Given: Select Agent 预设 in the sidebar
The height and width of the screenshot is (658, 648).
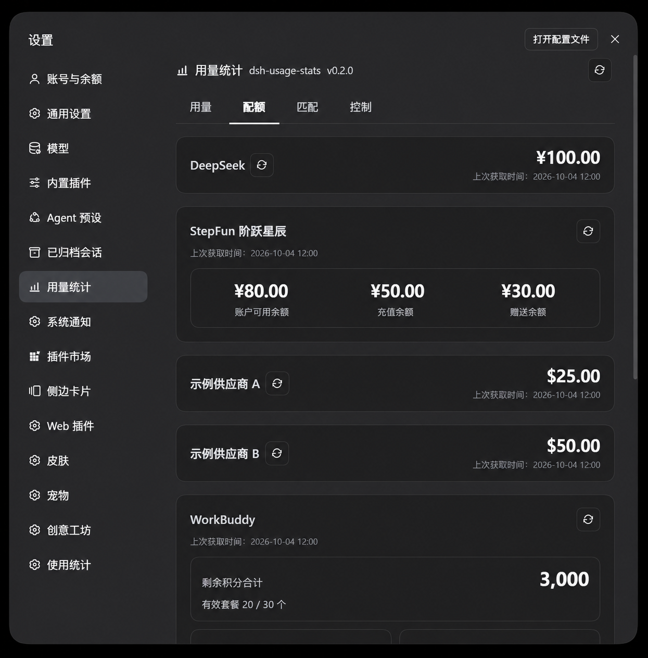Looking at the screenshot, I should 83,218.
